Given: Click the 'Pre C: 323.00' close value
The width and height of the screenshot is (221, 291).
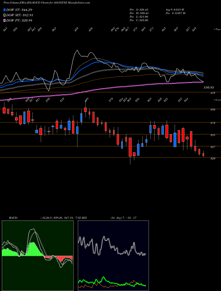Looking at the screenshot, I should [139, 20].
